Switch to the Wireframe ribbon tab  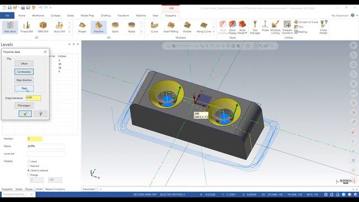(38, 16)
